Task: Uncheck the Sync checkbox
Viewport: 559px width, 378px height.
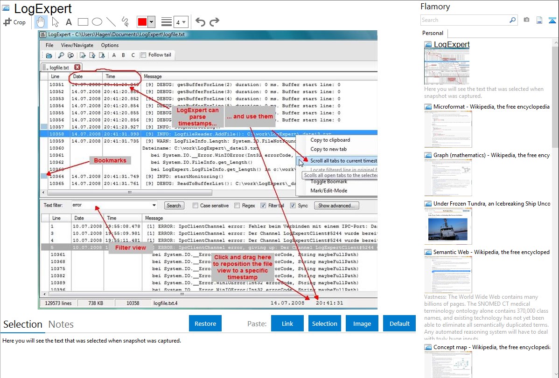Action: [x=293, y=206]
